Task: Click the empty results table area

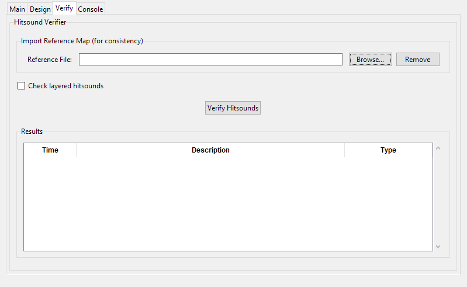Action: tap(228, 203)
